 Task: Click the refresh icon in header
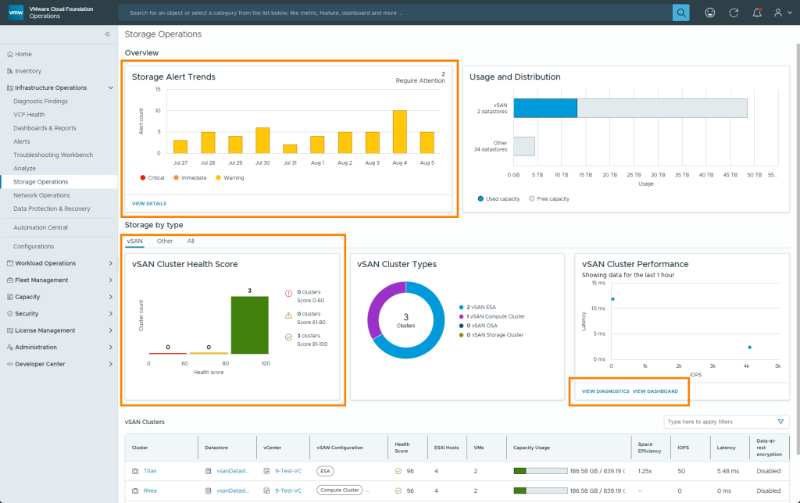[x=733, y=12]
